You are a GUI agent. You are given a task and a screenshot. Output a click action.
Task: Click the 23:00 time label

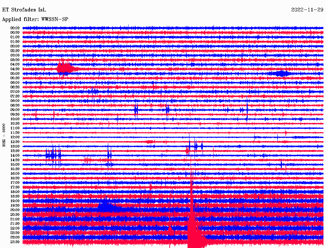[x=15, y=238]
